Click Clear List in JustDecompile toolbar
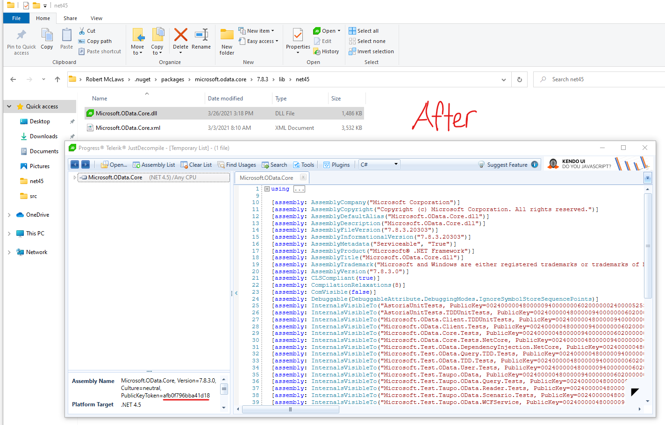This screenshot has width=665, height=425. (196, 165)
